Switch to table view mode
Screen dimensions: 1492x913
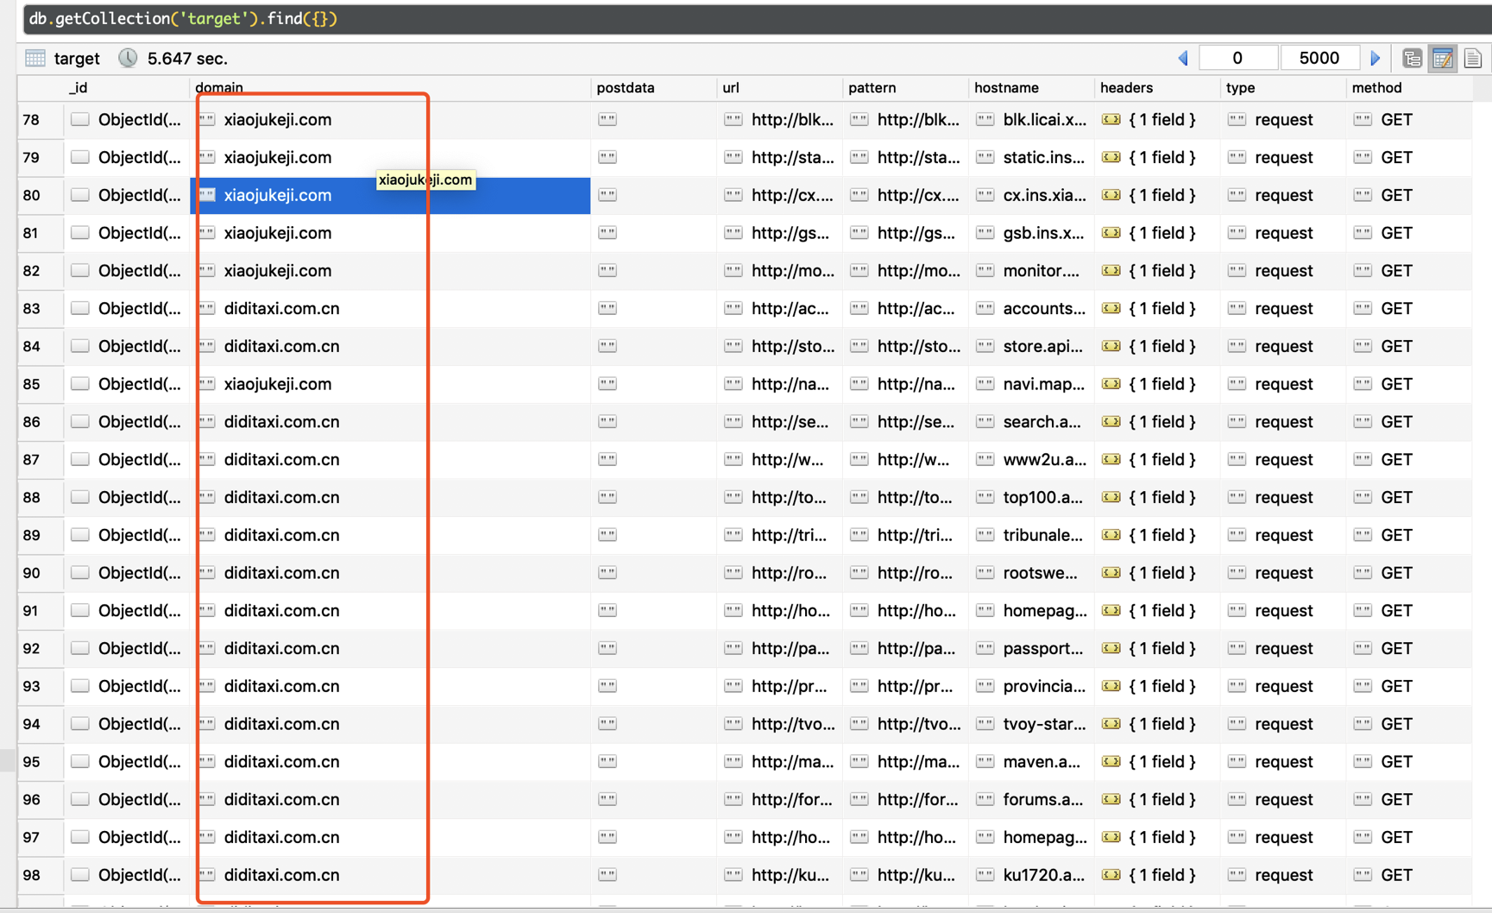point(1442,58)
